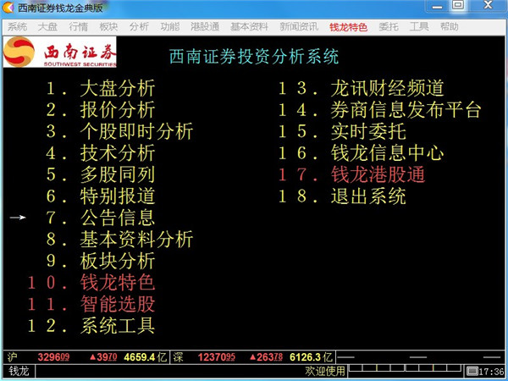Open the red 钱龙特色 menu

(x=348, y=27)
